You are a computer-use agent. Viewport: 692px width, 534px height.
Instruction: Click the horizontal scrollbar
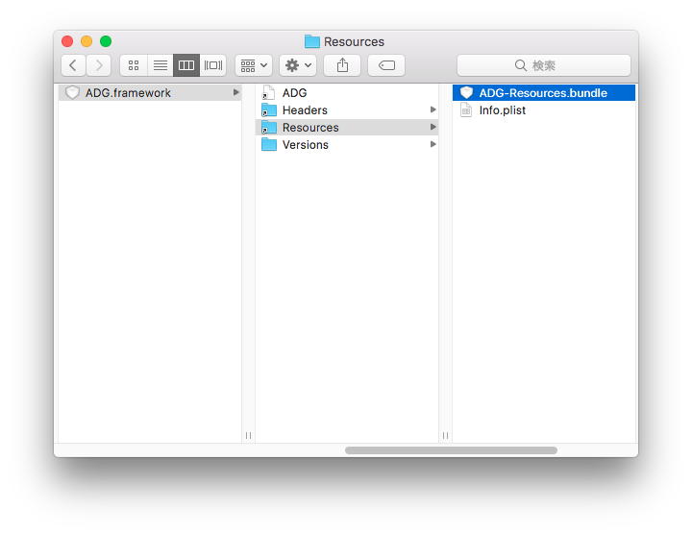click(451, 449)
